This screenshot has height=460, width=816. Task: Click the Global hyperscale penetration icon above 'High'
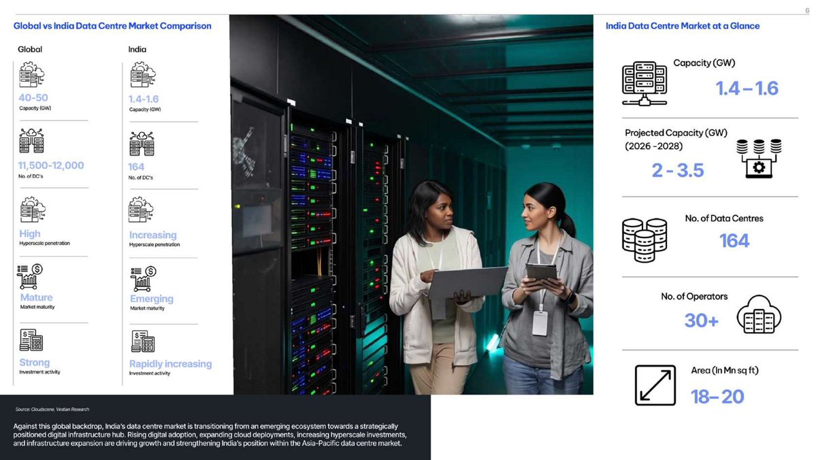click(33, 210)
